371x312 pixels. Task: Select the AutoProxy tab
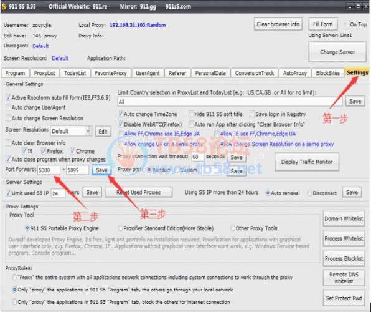(x=295, y=73)
